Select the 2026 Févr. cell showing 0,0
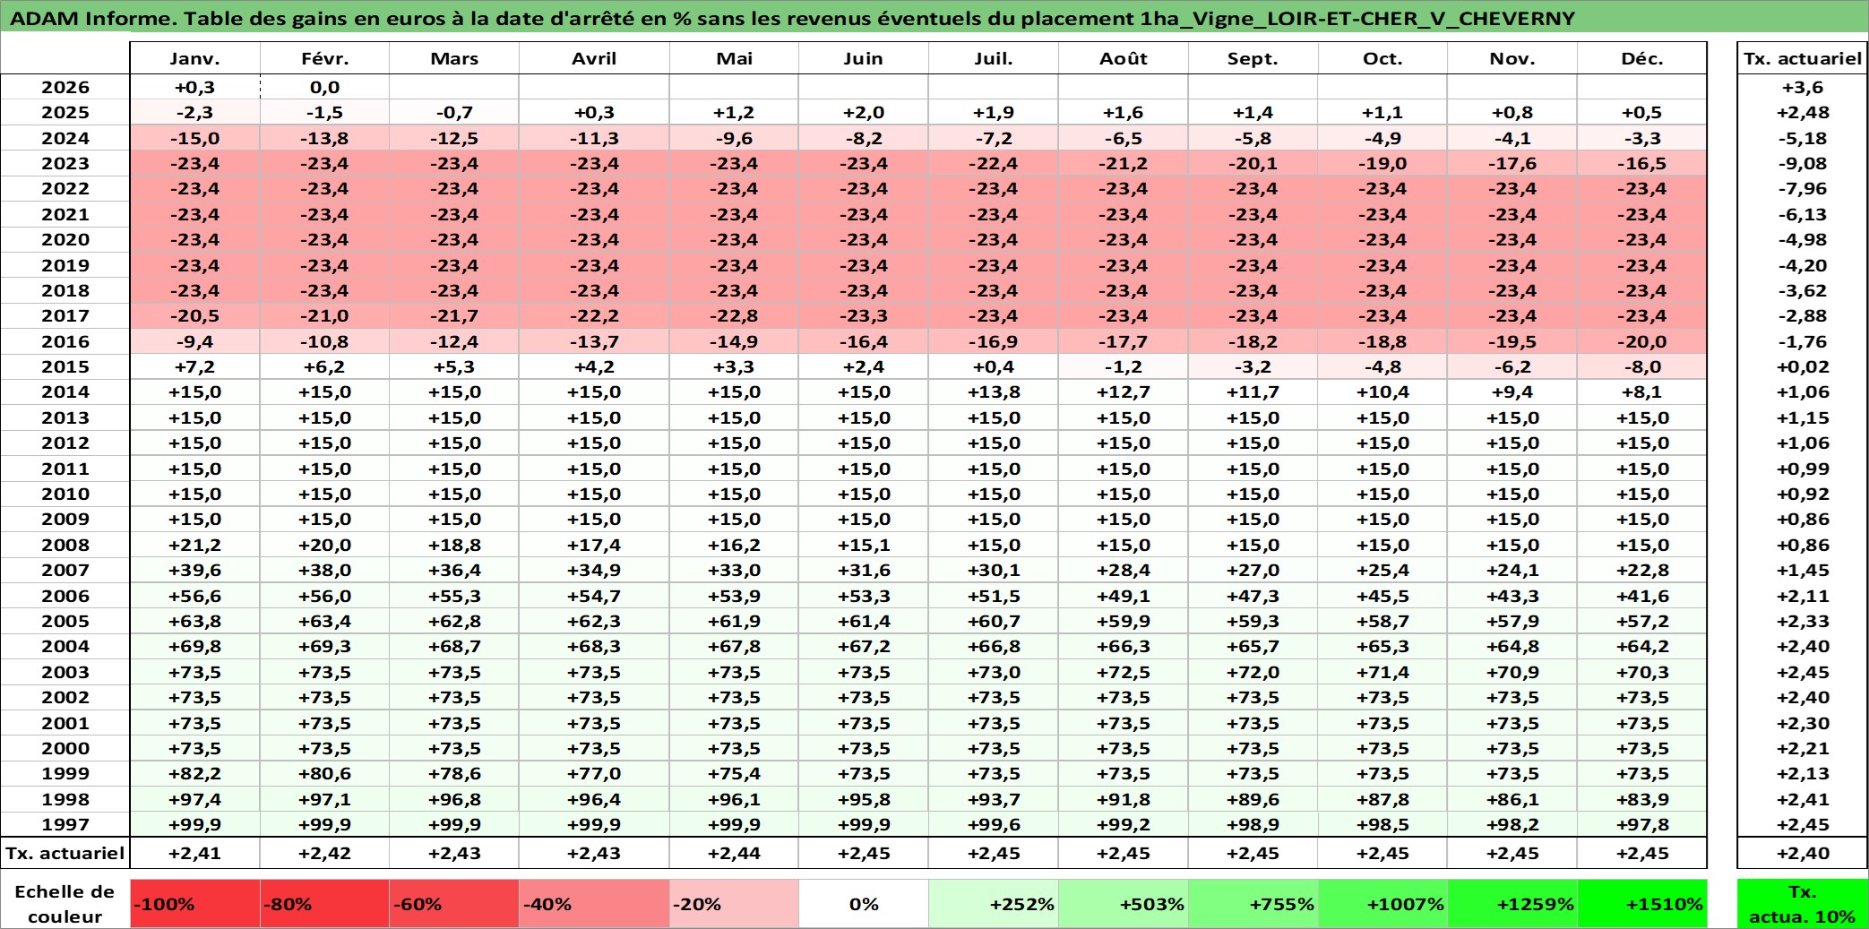1869x929 pixels. (324, 87)
